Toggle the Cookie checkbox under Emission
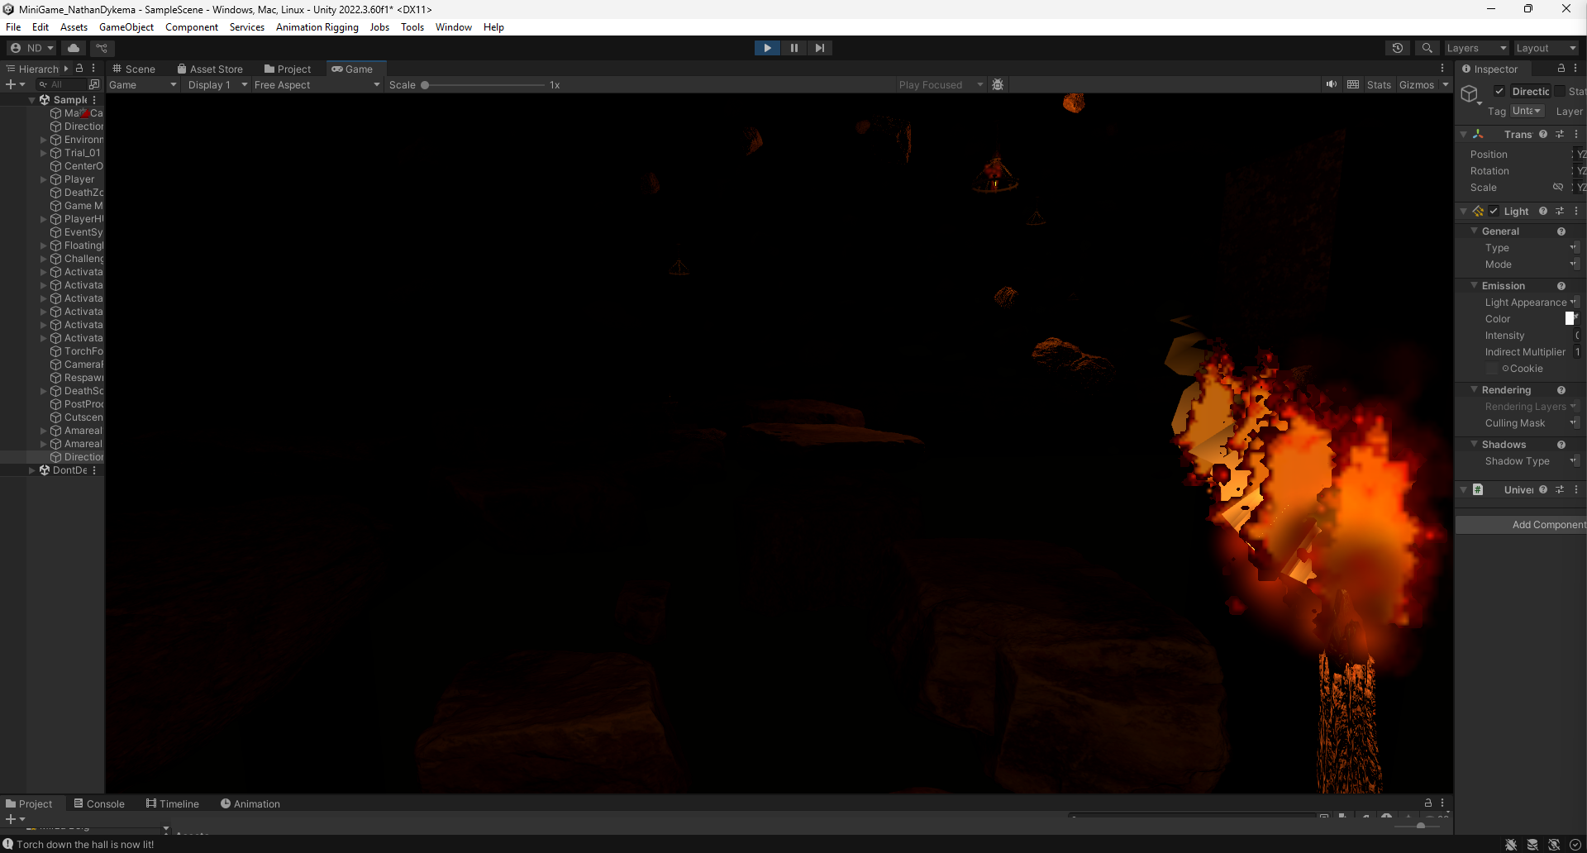The height and width of the screenshot is (853, 1587). coord(1491,369)
